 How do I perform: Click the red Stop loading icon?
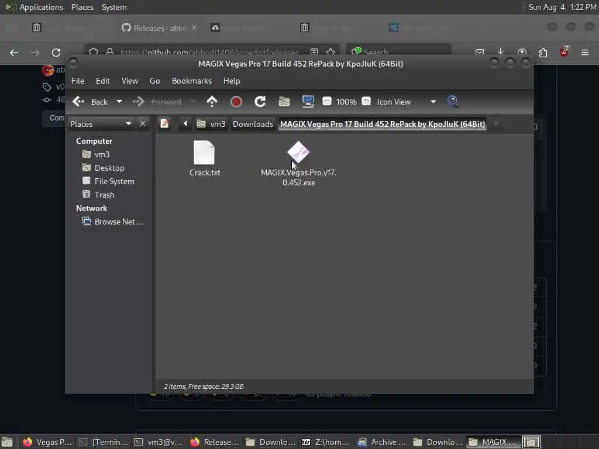coord(236,102)
